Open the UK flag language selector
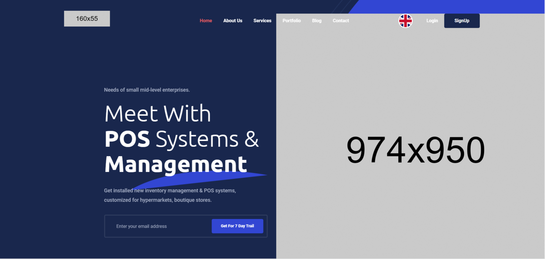 click(x=405, y=21)
